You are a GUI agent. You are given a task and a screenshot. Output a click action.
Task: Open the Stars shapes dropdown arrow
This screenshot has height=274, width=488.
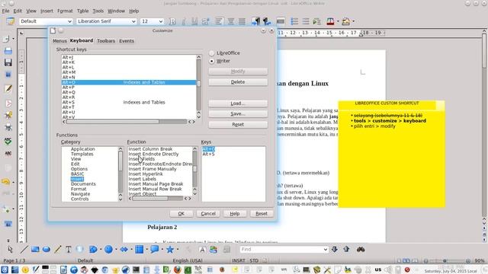tap(178, 249)
